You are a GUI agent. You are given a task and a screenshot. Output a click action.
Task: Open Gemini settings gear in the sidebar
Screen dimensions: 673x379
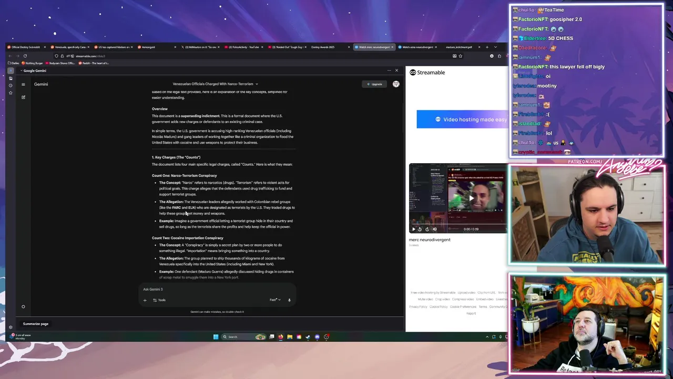(23, 307)
